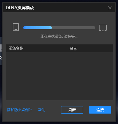Click the device search progress bar

(59, 28)
